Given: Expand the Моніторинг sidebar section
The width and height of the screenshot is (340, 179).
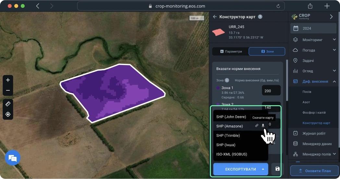Looking at the screenshot, I should tap(334, 40).
